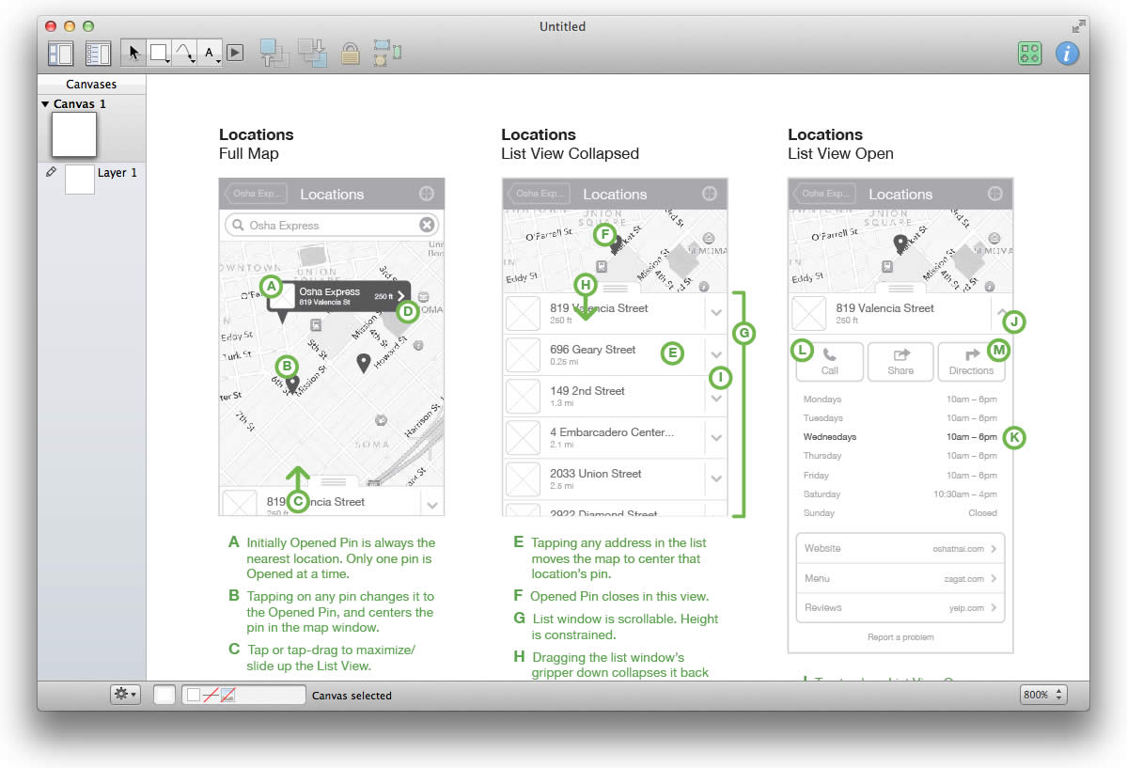Click the Wednesdays hours row
This screenshot has height=768, width=1127.
pos(900,436)
